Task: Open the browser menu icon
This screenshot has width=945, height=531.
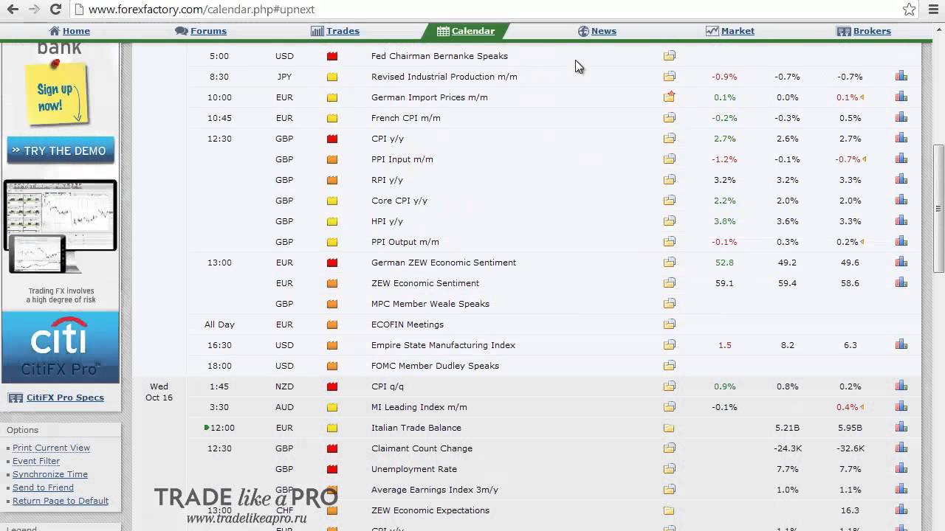Action: click(x=933, y=9)
